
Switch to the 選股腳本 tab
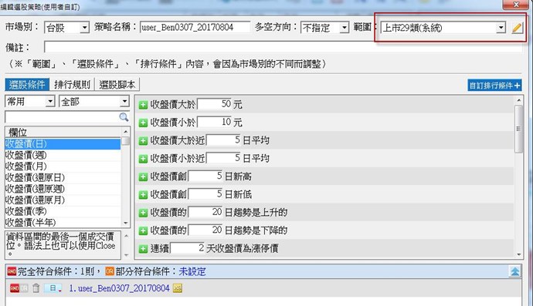(117, 85)
